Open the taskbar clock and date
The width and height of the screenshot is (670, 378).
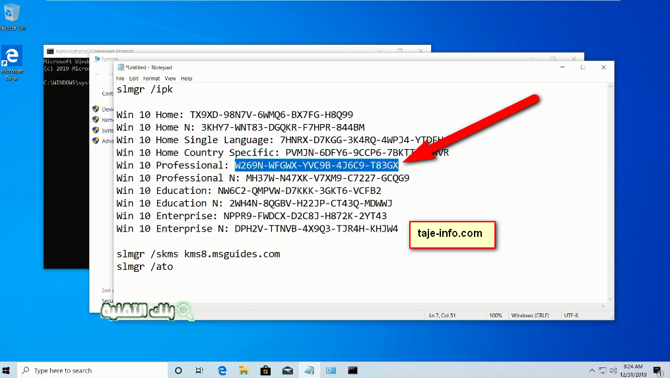[x=633, y=370]
